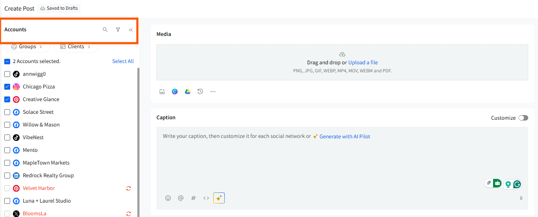Click the Upload a file link

[x=363, y=63]
